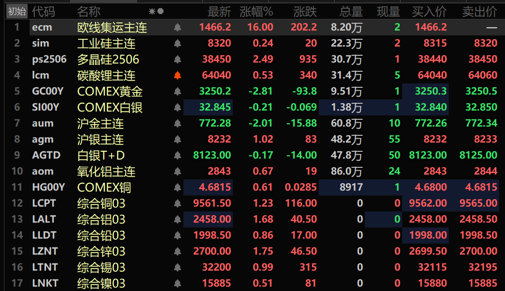Click the alert bell for COMEX黄金
Screen dimensions: 505x291
[178, 91]
